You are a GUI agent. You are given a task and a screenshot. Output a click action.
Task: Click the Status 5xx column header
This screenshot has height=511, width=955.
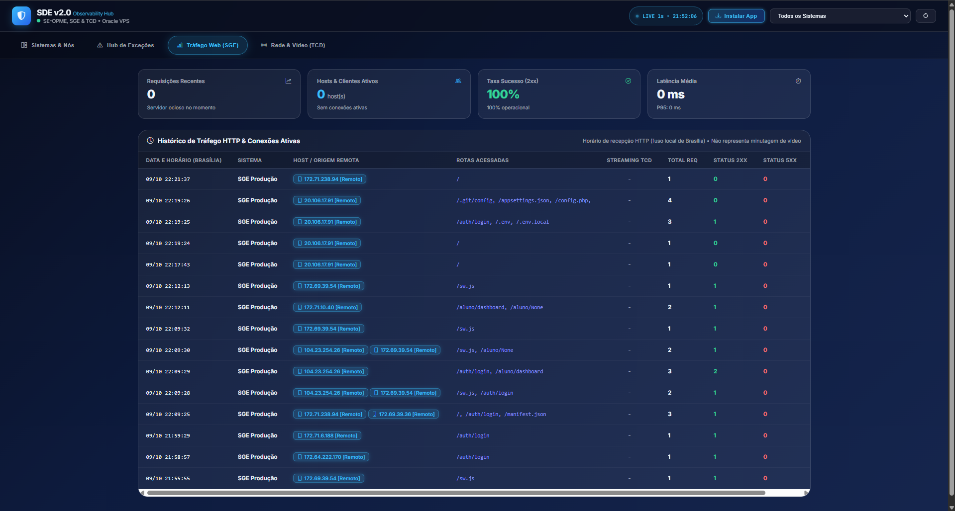point(780,160)
